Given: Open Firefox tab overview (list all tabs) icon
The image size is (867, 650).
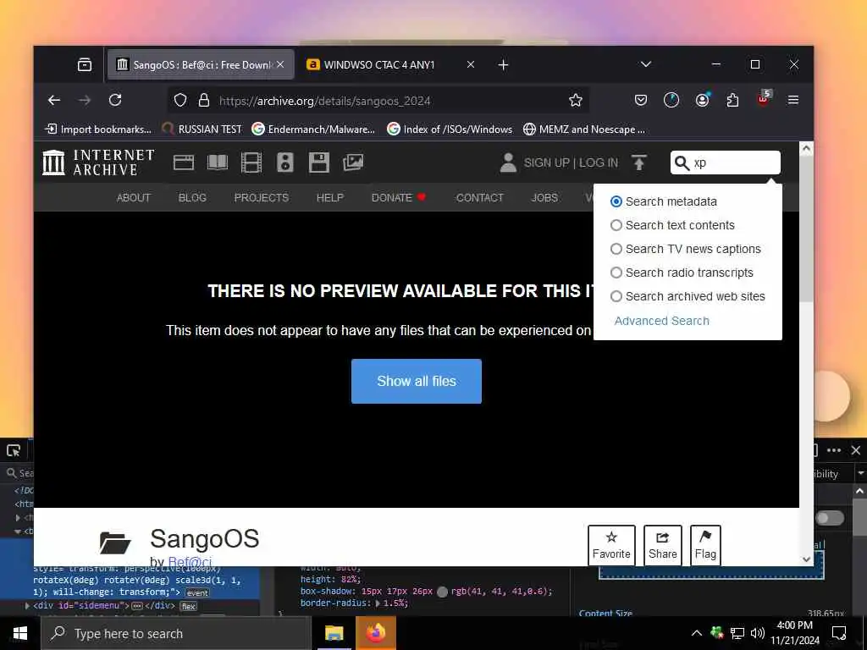Looking at the screenshot, I should (85, 64).
